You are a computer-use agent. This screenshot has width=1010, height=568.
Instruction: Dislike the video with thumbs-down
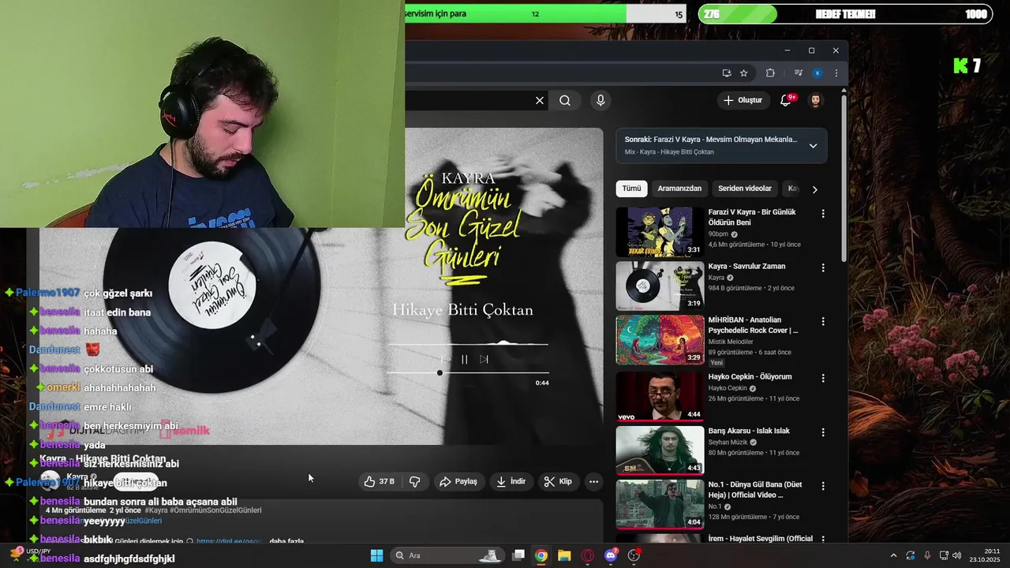click(x=414, y=481)
